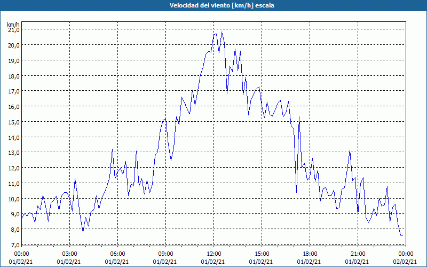The image size is (427, 267).
Task: Select the 8,0 y-axis label
Action: [15, 230]
